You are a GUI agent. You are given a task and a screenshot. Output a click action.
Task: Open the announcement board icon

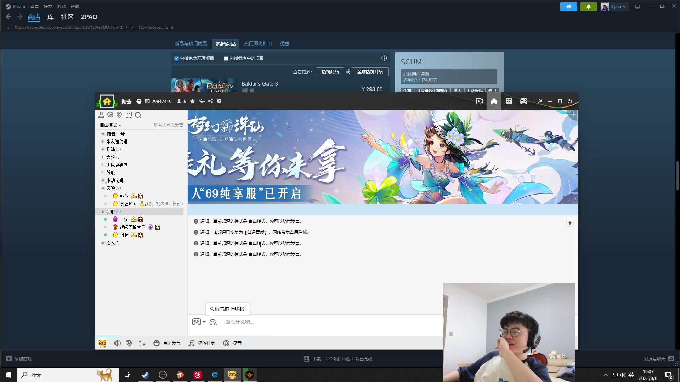coord(129,115)
